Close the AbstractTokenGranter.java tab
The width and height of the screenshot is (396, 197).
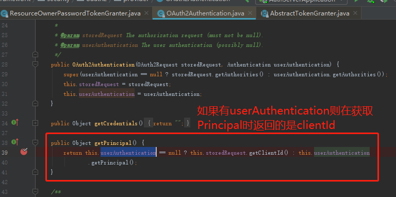click(355, 13)
